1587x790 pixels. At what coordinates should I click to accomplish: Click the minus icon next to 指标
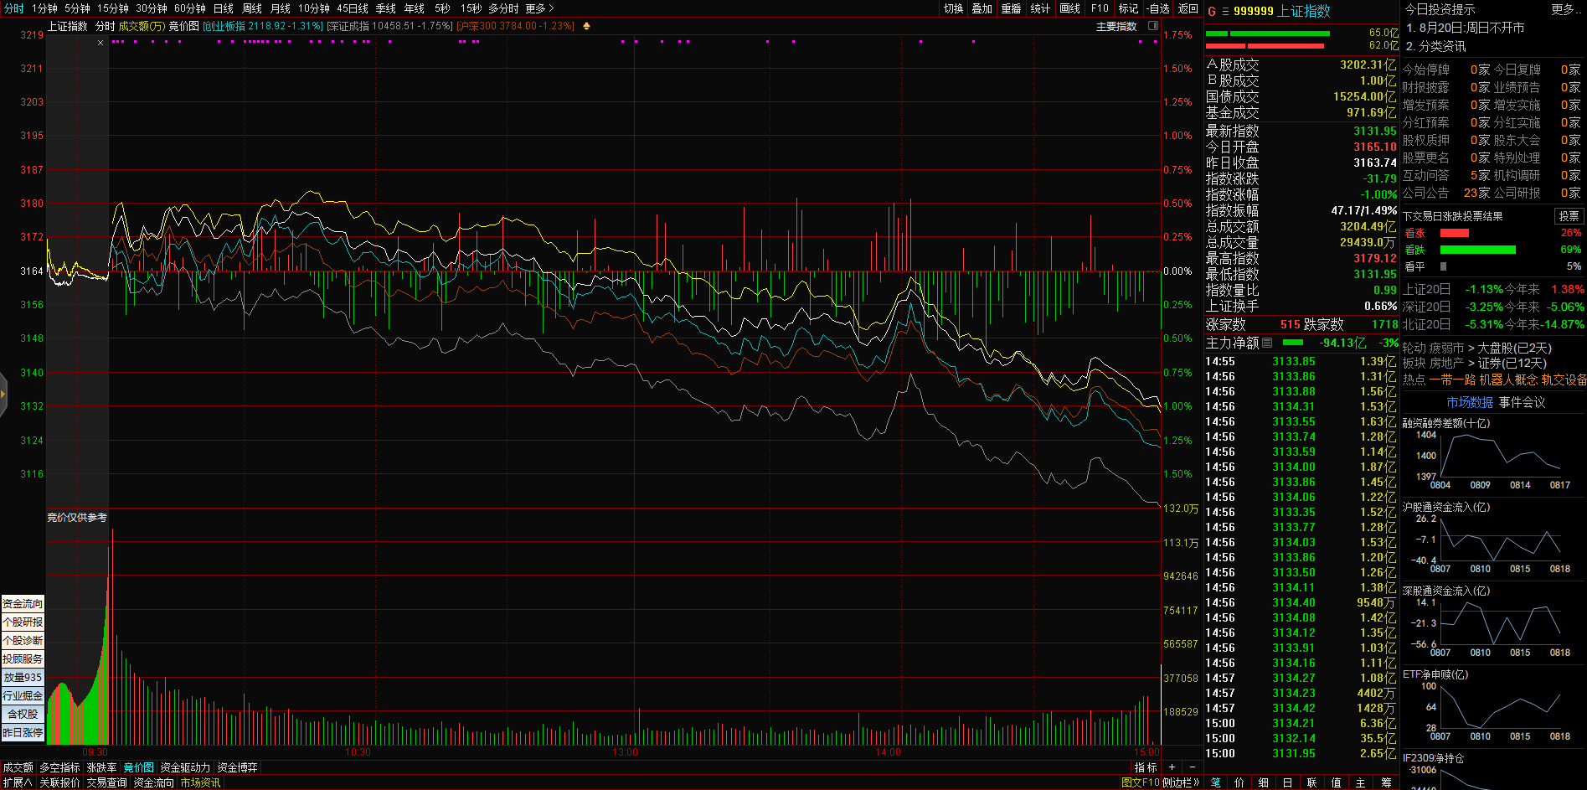1193,767
